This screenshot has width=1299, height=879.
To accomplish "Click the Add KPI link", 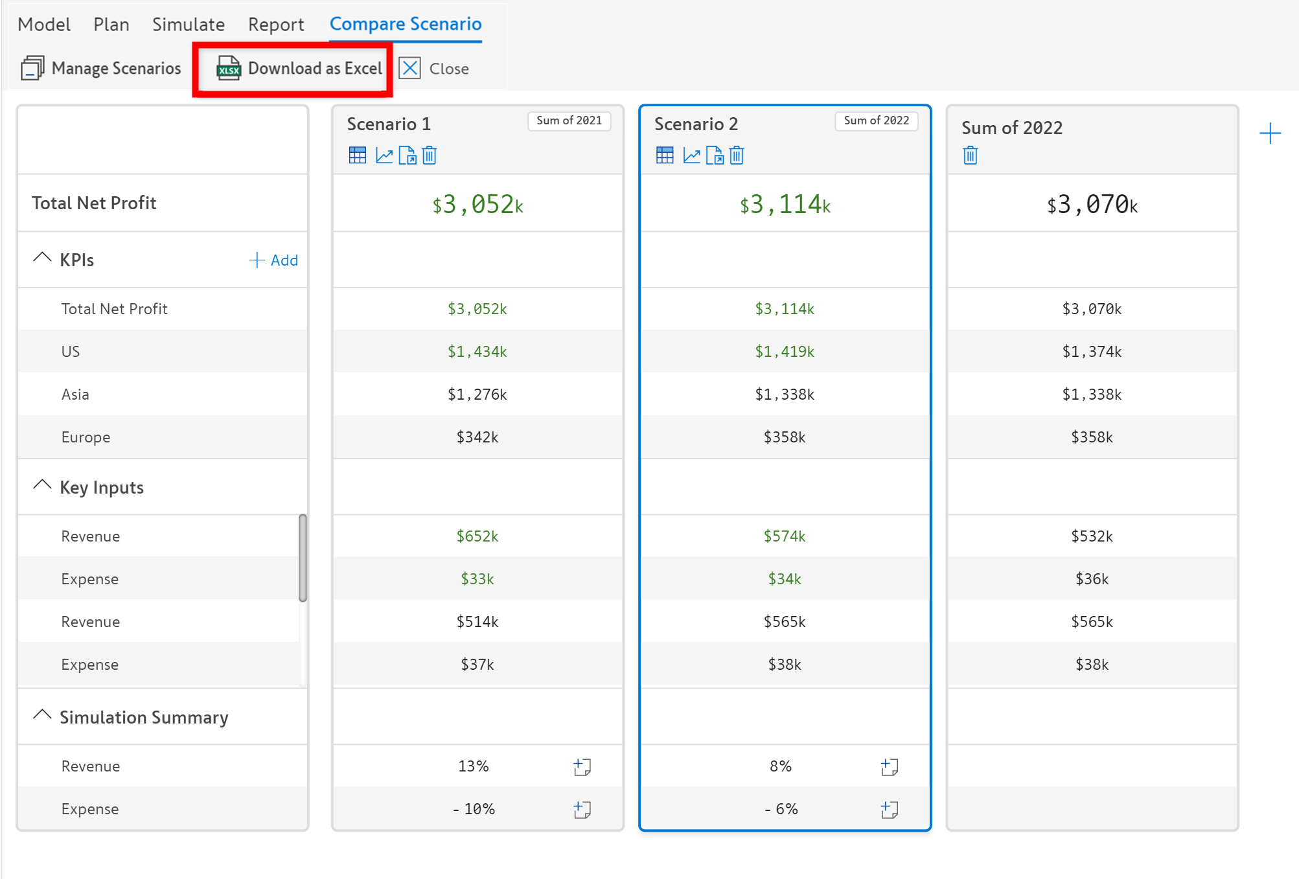I will tap(273, 260).
